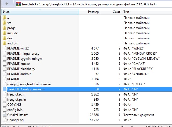Select the android folder icon
The image size is (172, 127).
(x=4, y=43)
